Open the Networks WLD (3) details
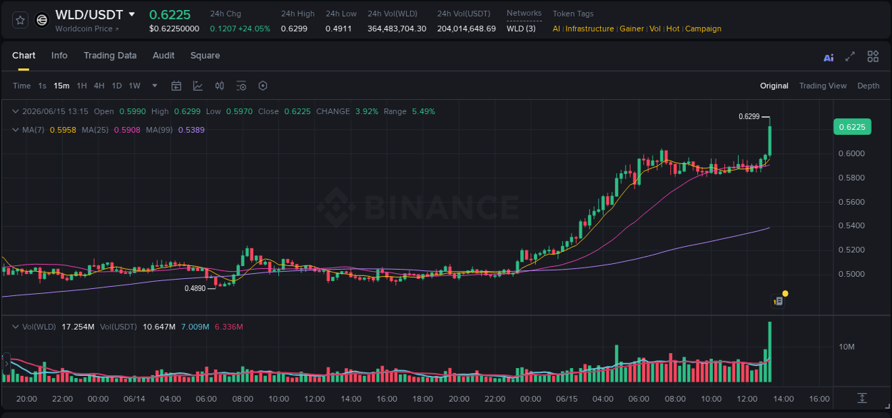 (x=521, y=29)
